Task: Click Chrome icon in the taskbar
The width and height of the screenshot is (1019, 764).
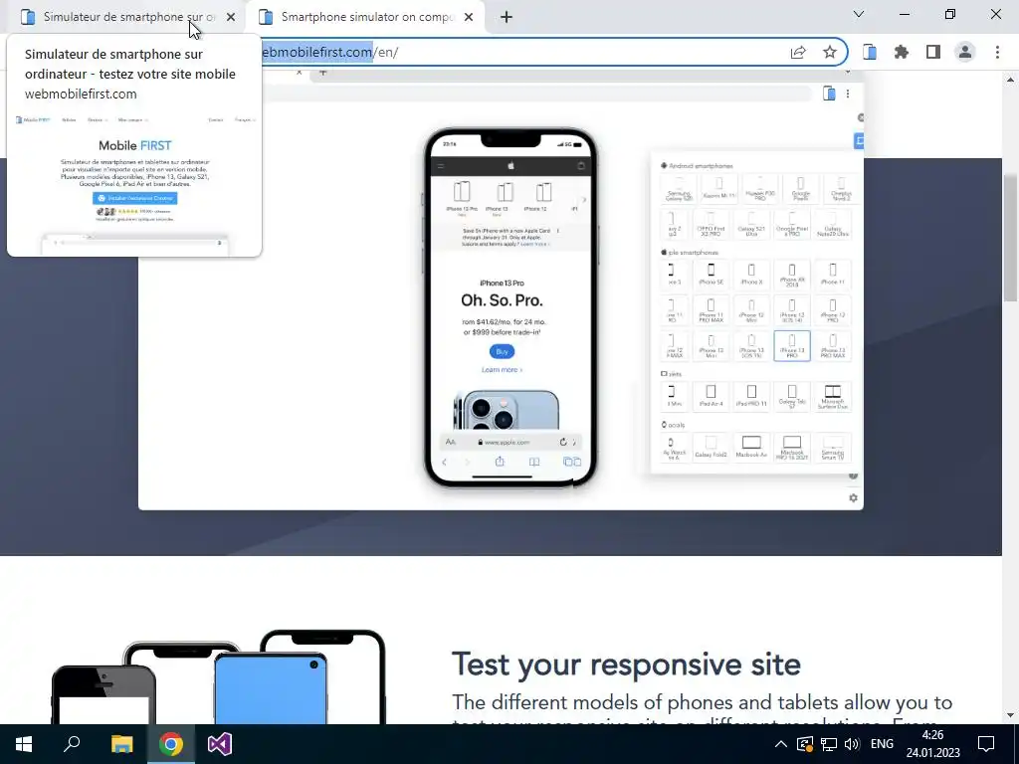Action: point(170,744)
